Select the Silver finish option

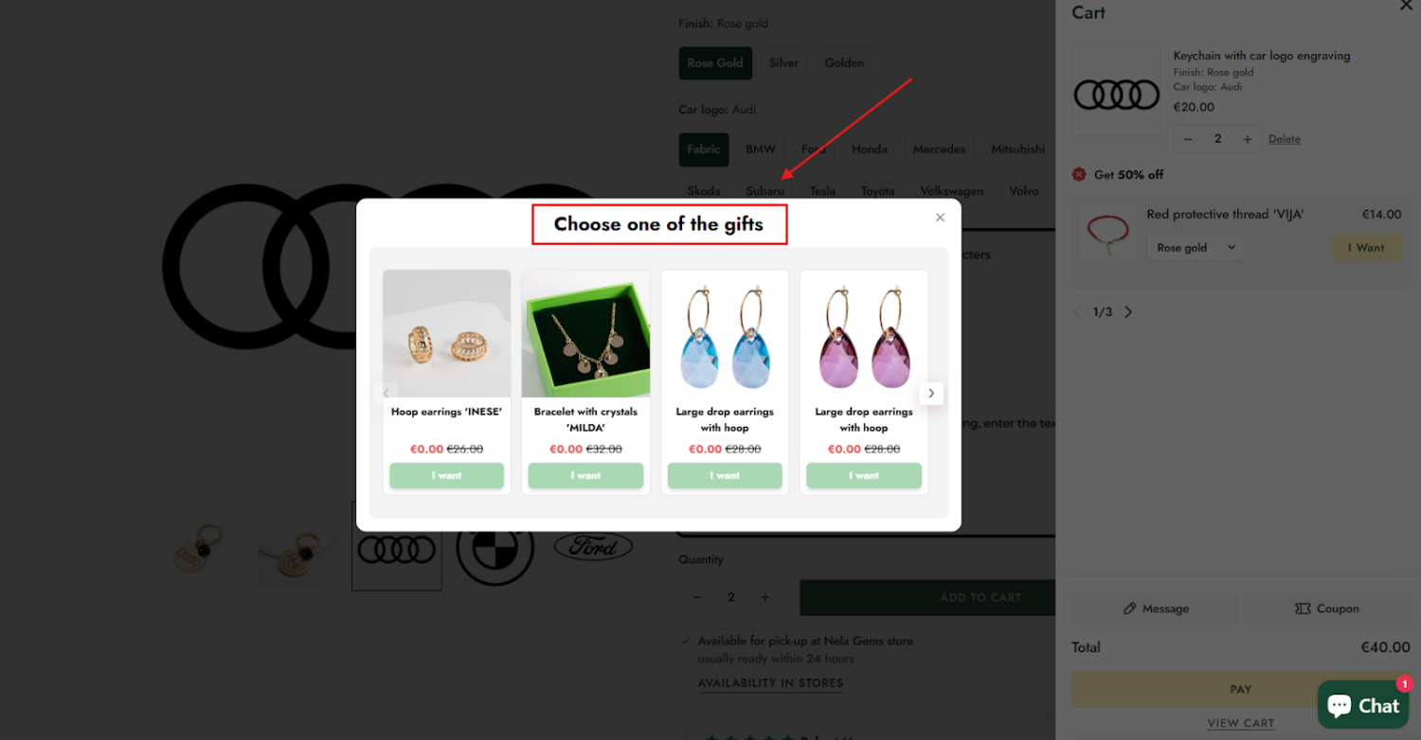pos(783,63)
